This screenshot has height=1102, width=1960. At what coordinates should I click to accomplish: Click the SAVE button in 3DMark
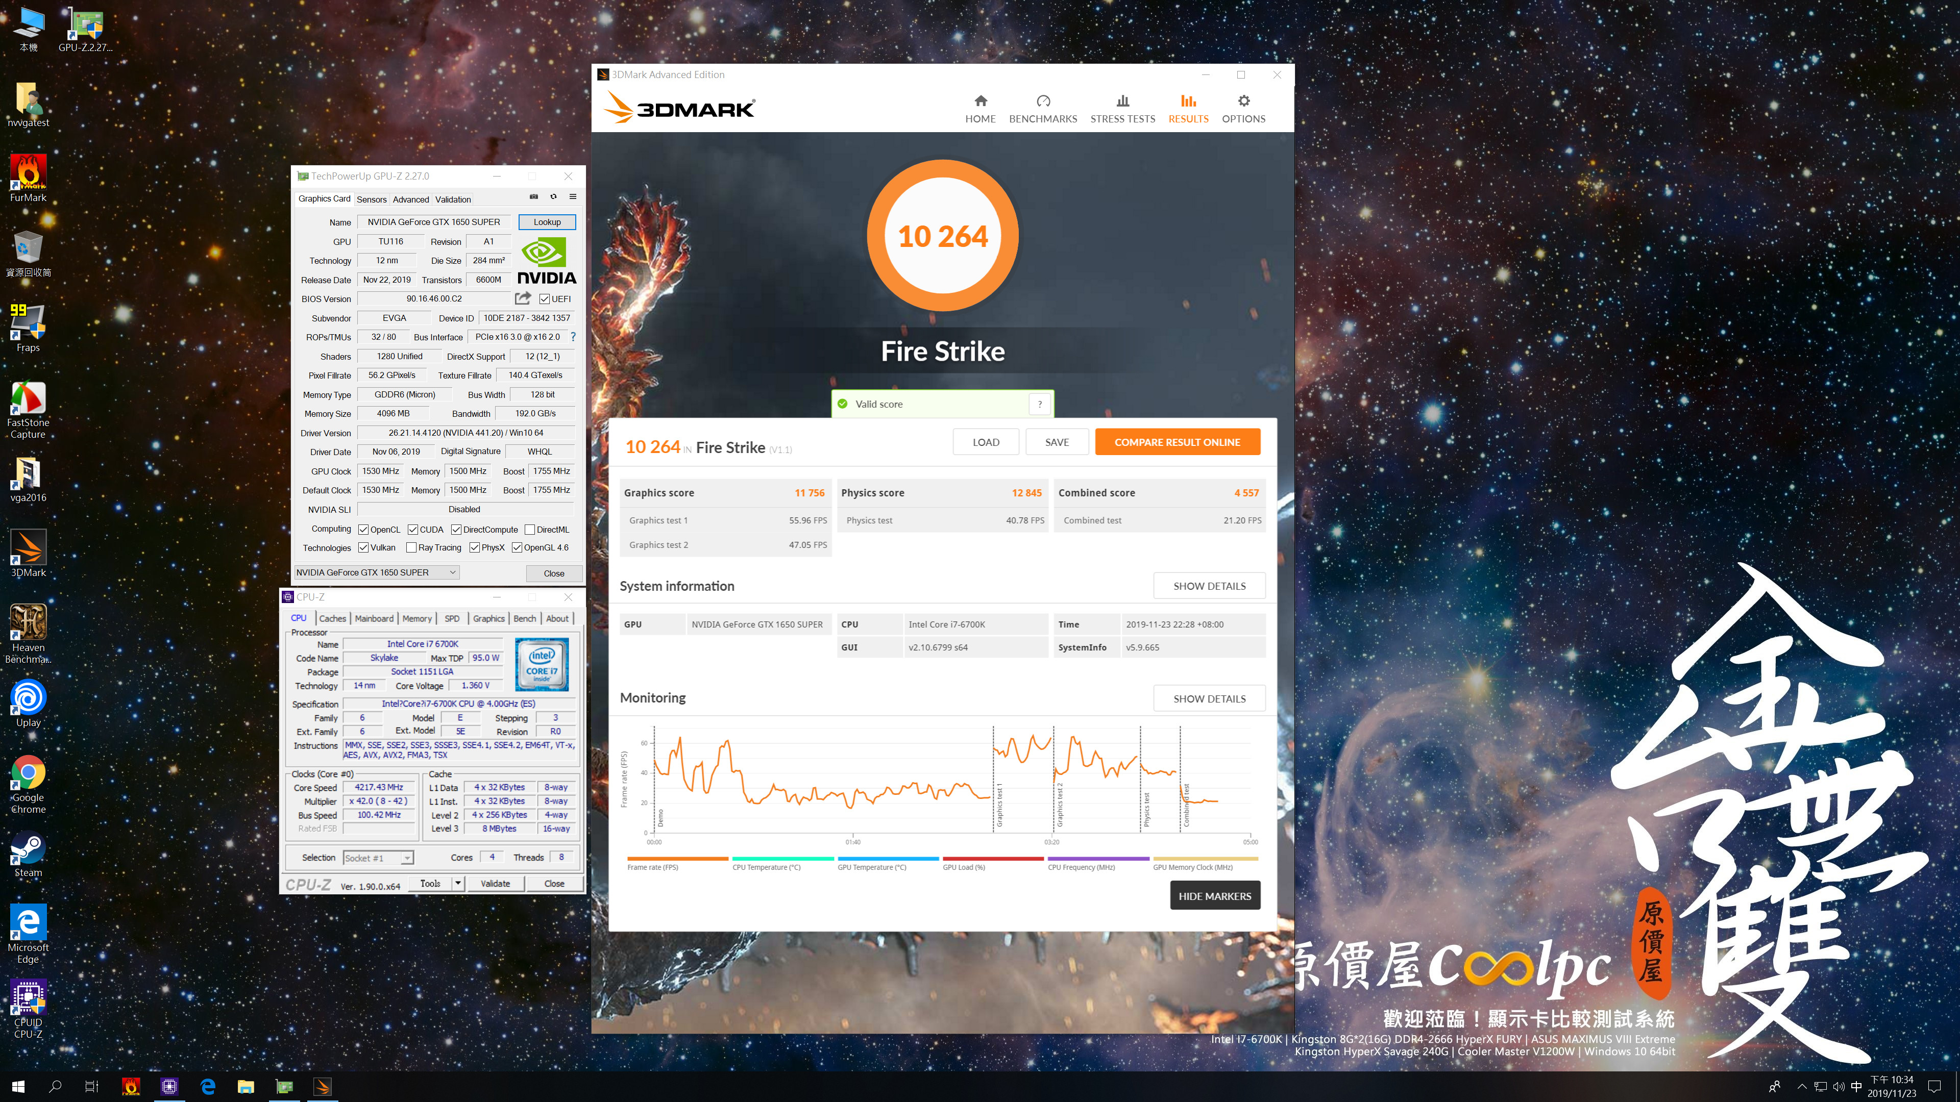tap(1057, 442)
